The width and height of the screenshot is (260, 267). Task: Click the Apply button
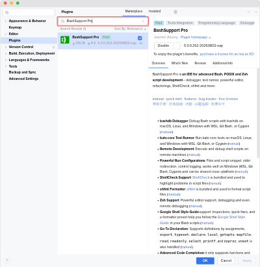[x=247, y=261]
